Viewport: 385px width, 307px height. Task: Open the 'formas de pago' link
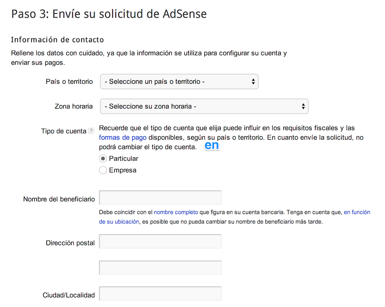pos(119,137)
